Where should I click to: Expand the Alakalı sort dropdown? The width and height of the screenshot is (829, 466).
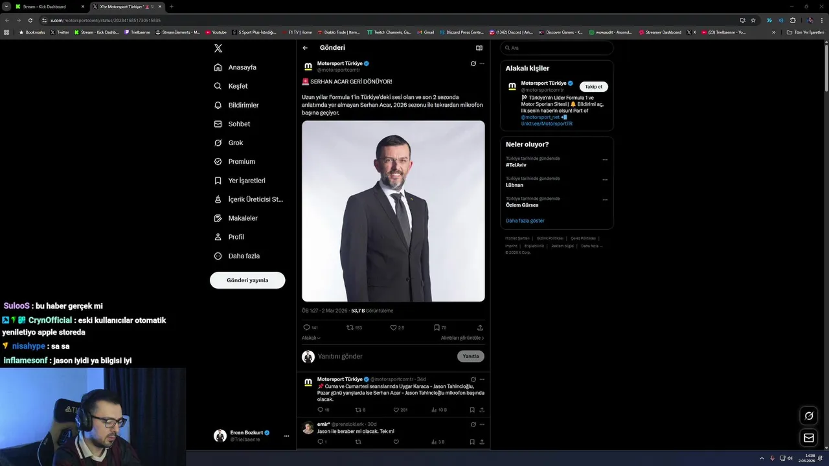click(311, 338)
